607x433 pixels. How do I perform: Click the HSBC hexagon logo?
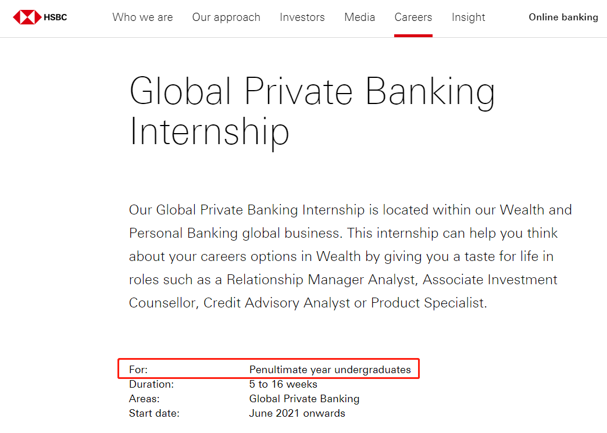click(x=27, y=17)
